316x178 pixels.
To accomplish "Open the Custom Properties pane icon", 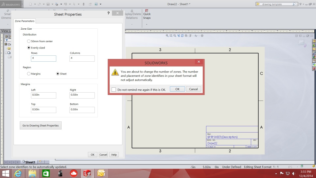I will pyautogui.click(x=314, y=61).
